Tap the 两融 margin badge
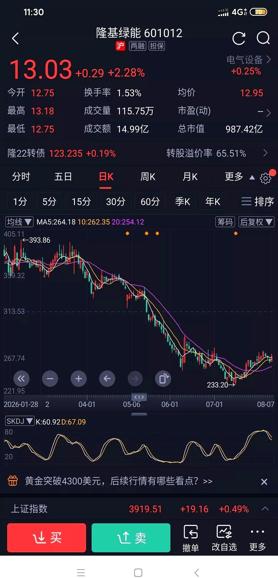Image resolution: width=278 pixels, height=578 pixels. pyautogui.click(x=137, y=46)
